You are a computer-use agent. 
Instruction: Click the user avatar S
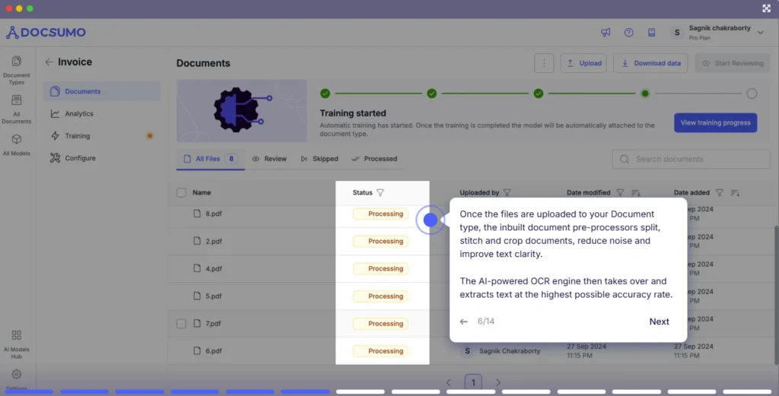(x=676, y=33)
